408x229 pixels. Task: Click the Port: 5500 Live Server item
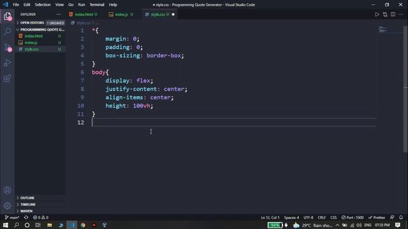(x=353, y=218)
